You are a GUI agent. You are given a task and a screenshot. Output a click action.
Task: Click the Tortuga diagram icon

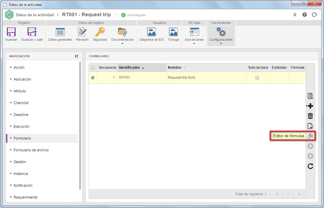[x=173, y=32]
